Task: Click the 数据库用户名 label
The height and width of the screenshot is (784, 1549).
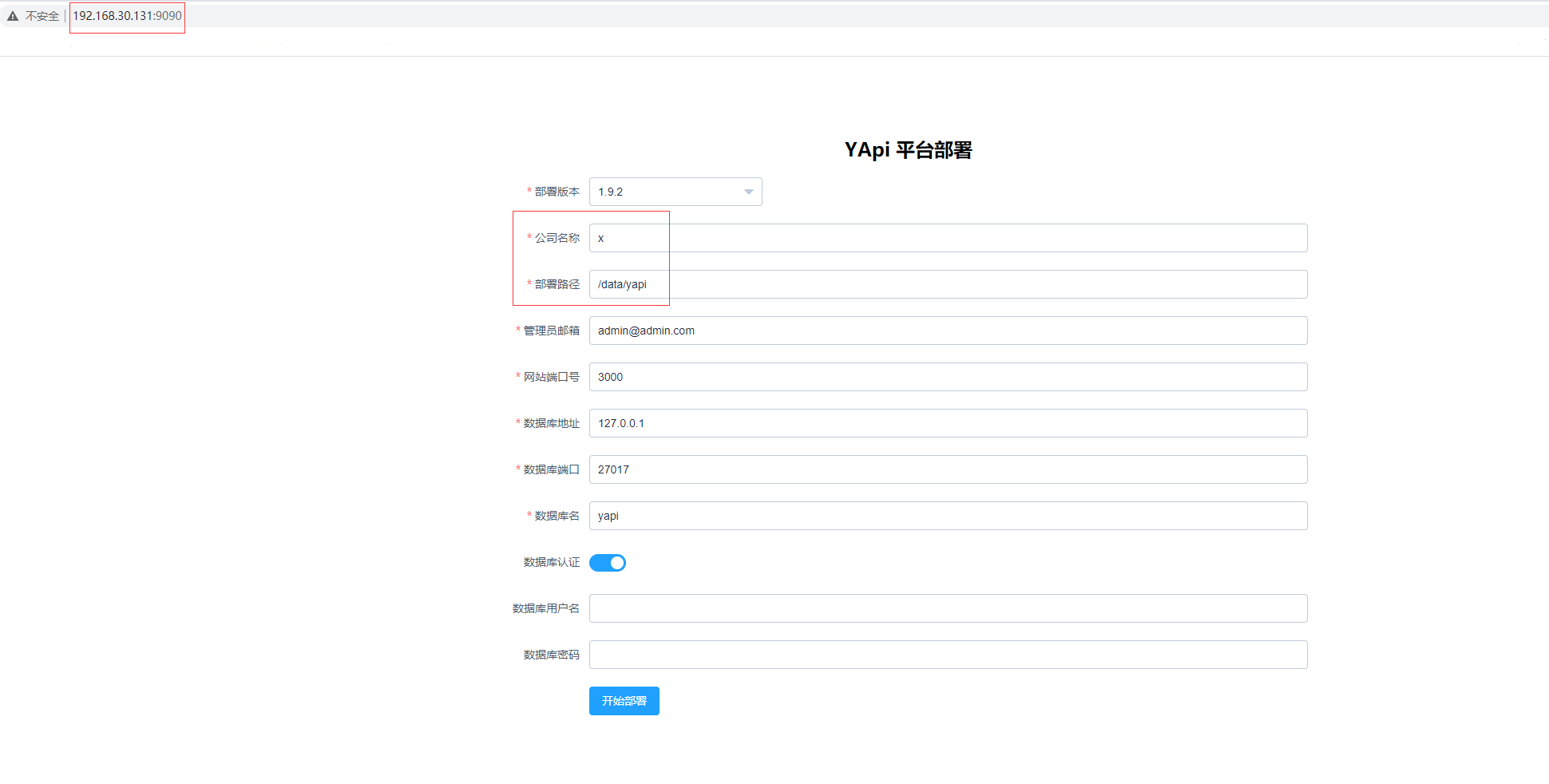Action: click(546, 608)
